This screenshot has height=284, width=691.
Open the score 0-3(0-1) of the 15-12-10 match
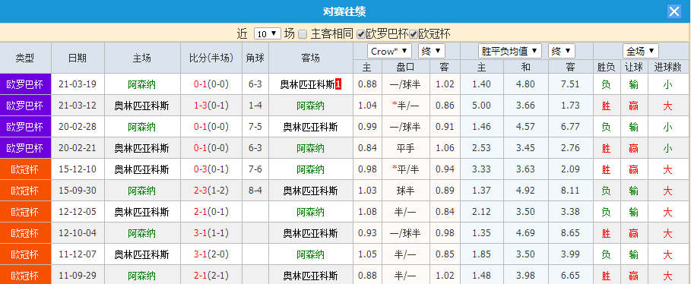pyautogui.click(x=211, y=169)
